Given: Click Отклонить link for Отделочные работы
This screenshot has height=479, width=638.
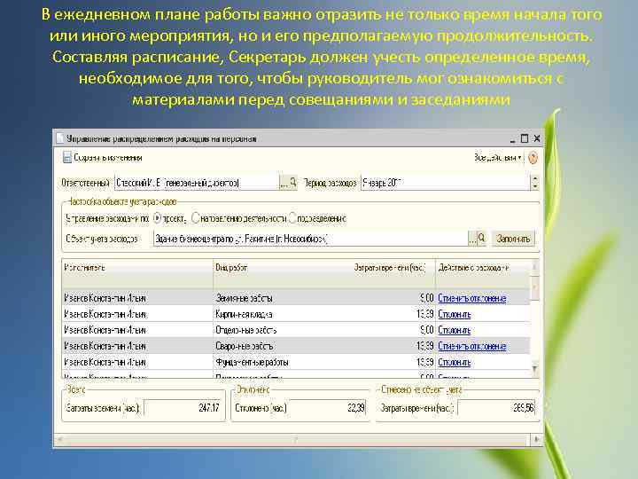Looking at the screenshot, I should click(x=454, y=330).
